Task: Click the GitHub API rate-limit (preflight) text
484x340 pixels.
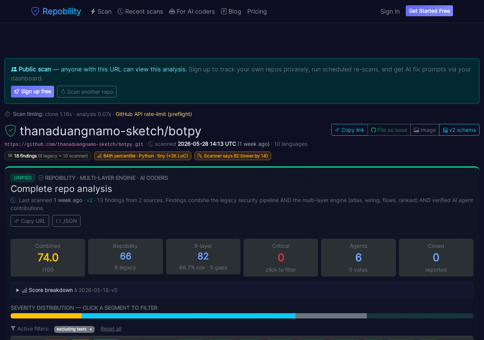Action: [154, 114]
